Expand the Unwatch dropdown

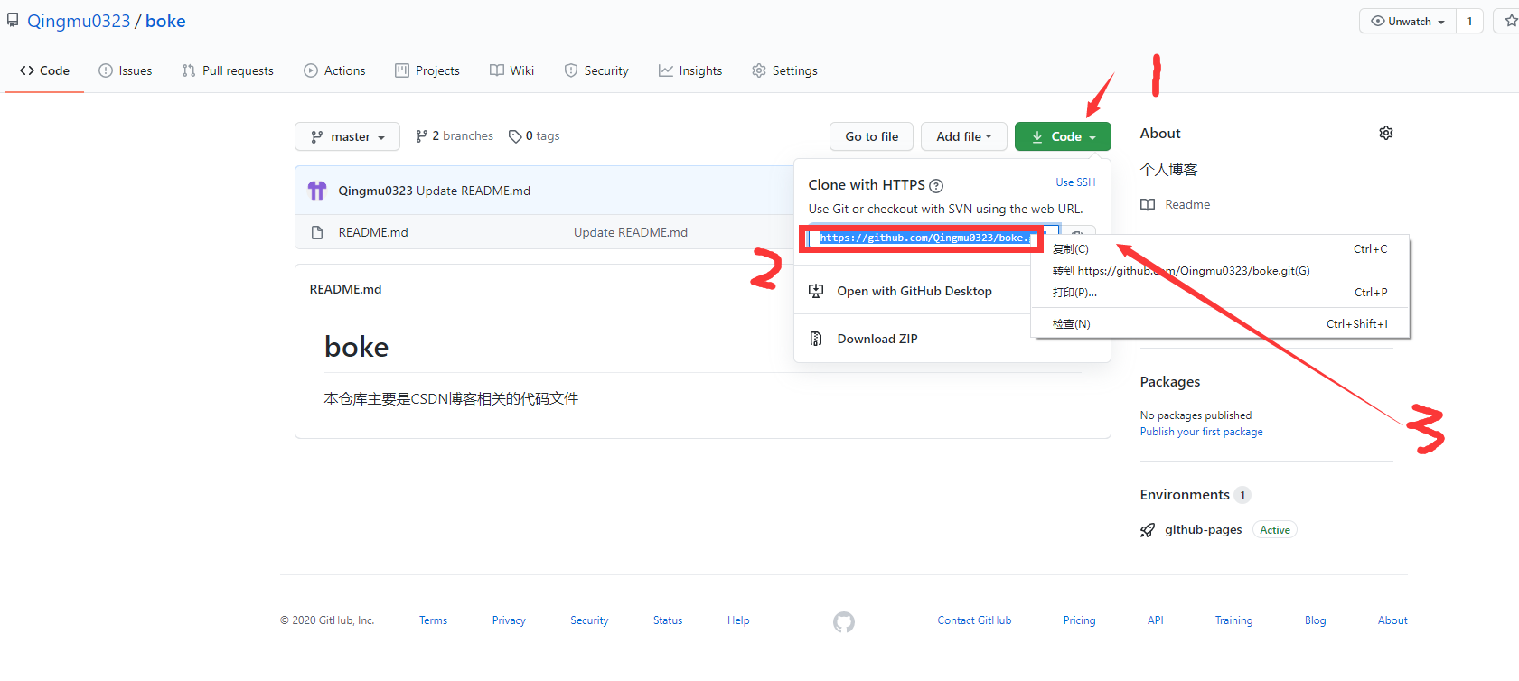(x=1407, y=21)
